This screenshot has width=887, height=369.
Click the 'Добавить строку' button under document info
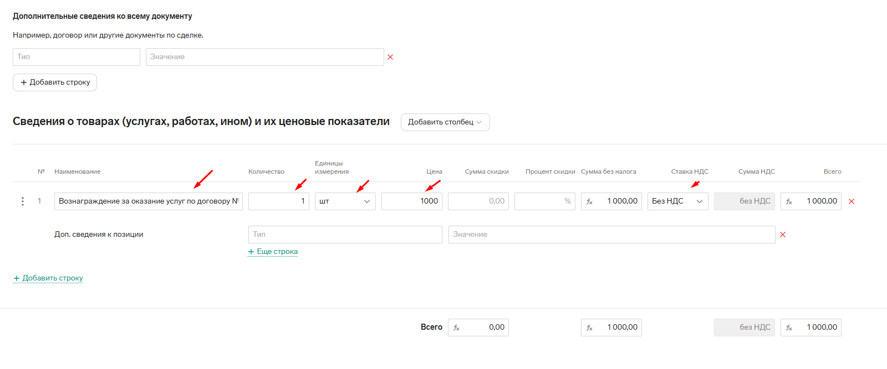tap(55, 82)
